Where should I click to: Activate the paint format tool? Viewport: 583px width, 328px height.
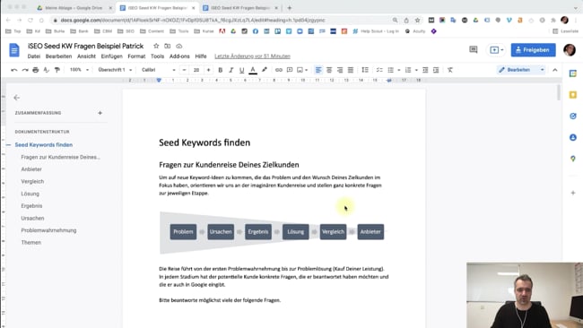click(x=57, y=70)
